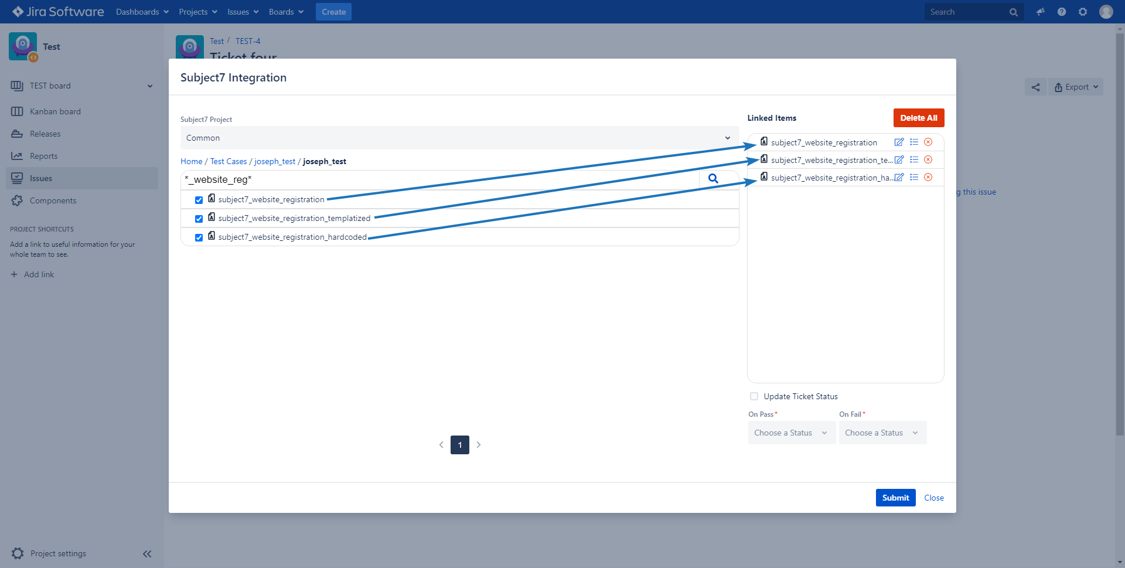
Task: Open the Dashboards menu
Action: (x=142, y=12)
